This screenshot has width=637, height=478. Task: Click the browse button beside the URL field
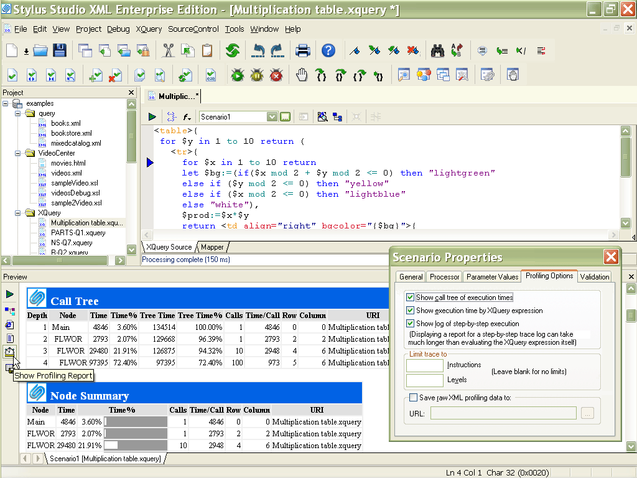point(587,413)
